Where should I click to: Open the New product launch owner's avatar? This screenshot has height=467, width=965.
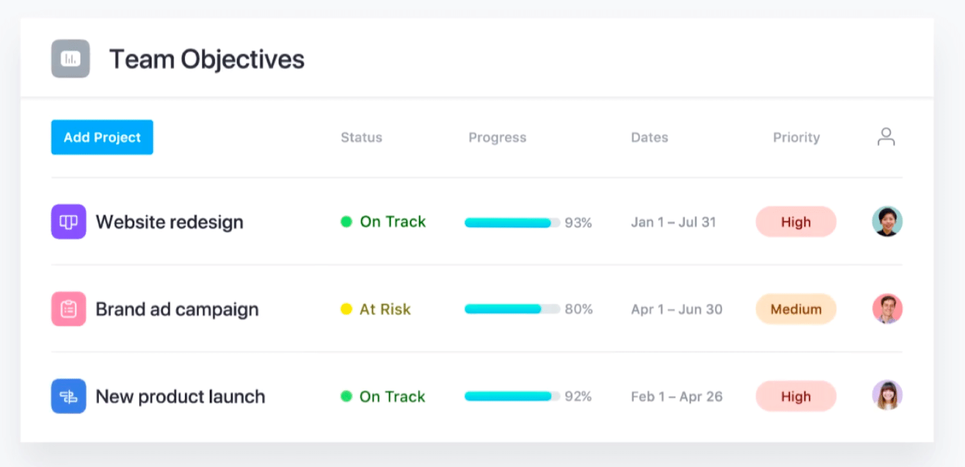887,395
